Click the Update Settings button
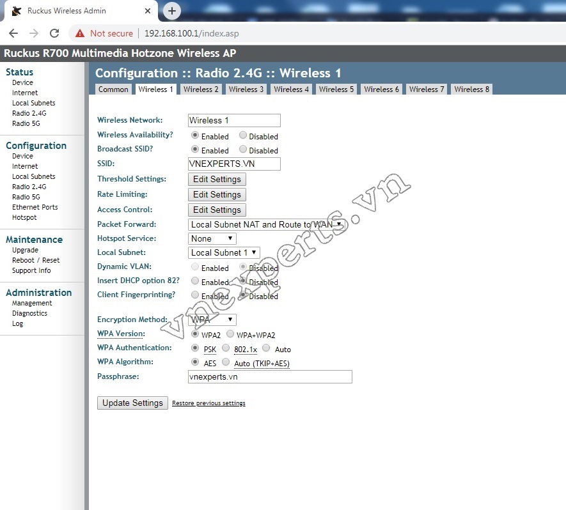 [132, 403]
